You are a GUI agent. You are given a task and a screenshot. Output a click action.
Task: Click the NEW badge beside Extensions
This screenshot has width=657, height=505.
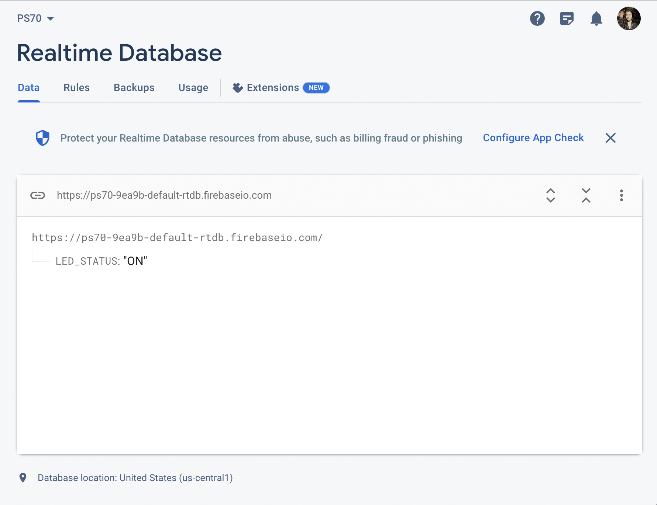pyautogui.click(x=316, y=88)
